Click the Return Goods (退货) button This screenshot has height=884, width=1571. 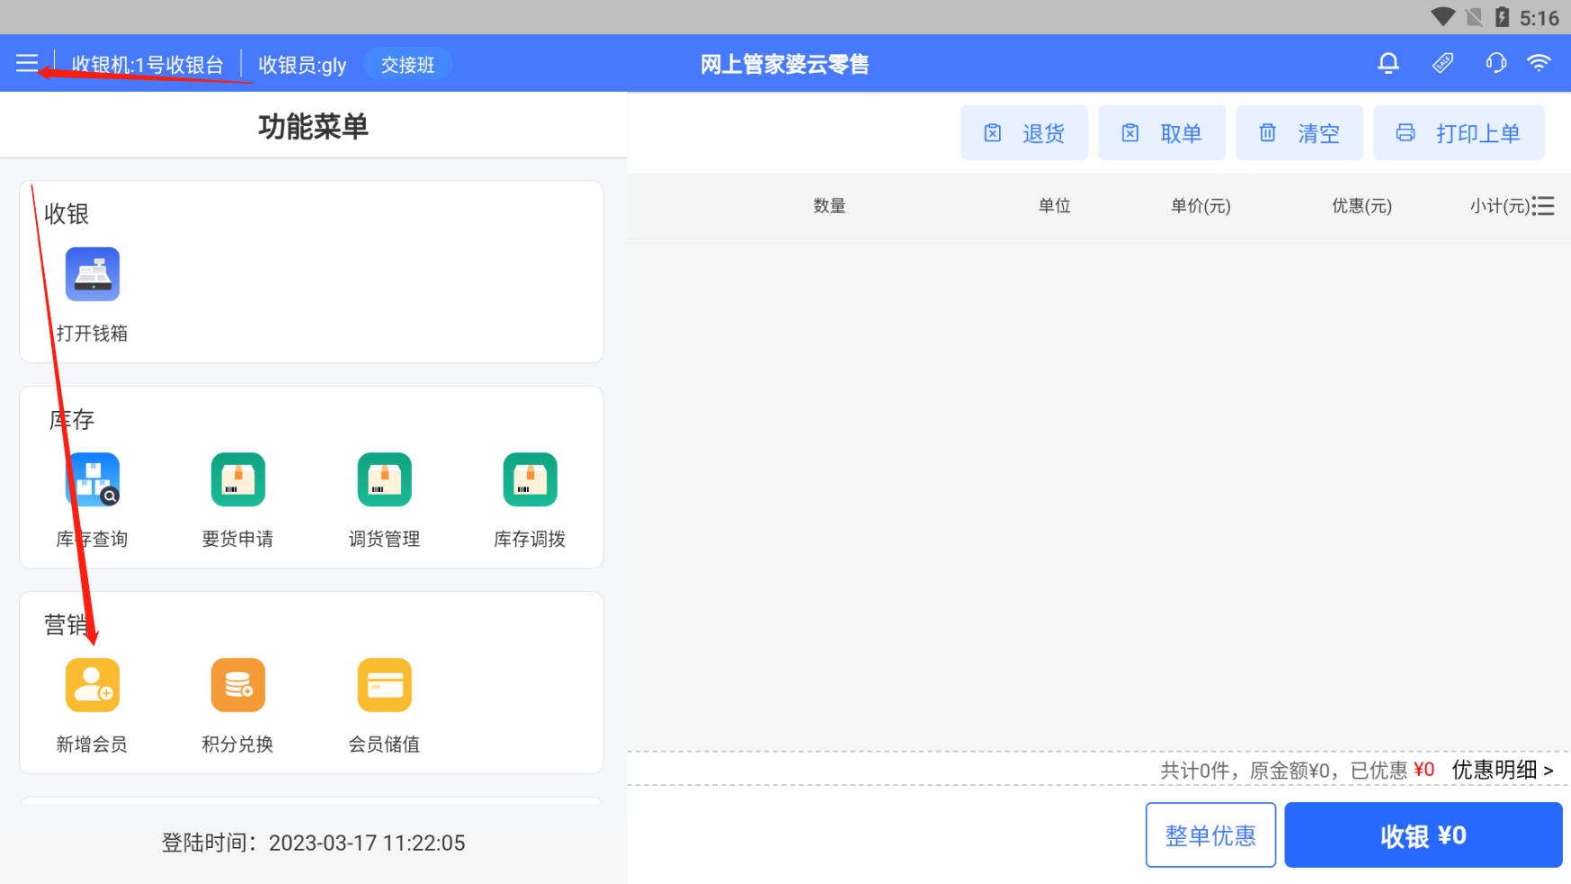pyautogui.click(x=1024, y=133)
